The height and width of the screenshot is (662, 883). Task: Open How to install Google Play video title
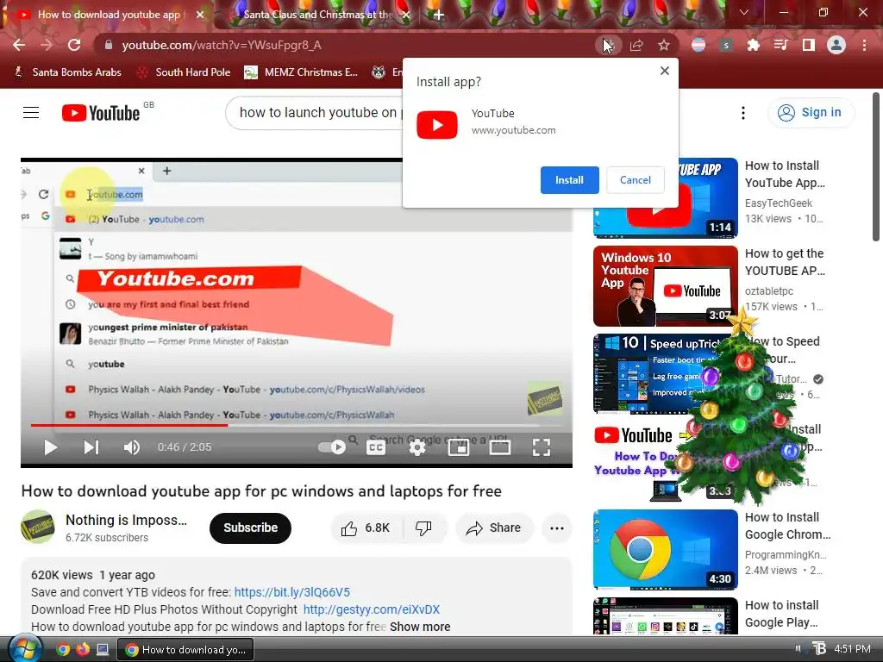[781, 614]
